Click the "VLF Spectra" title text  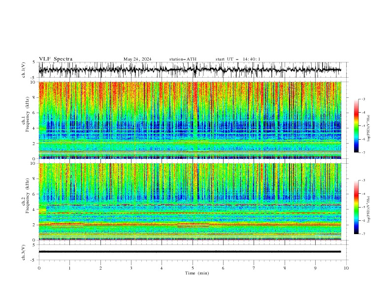click(x=56, y=59)
